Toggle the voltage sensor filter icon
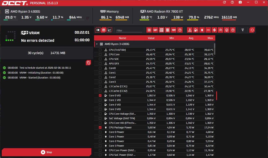This screenshot has width=268, height=158. tap(196, 30)
